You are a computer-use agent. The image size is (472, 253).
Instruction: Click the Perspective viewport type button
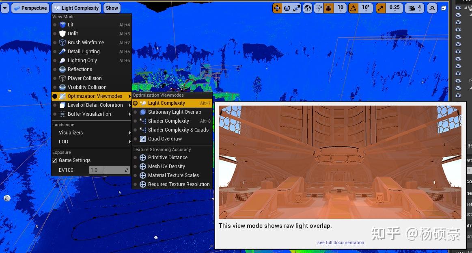[x=30, y=8]
